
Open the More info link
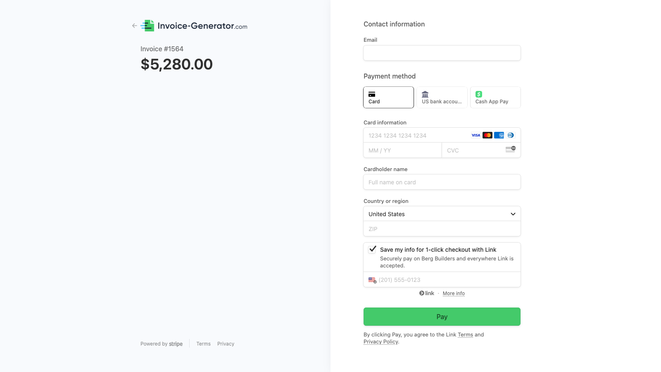[x=453, y=293]
